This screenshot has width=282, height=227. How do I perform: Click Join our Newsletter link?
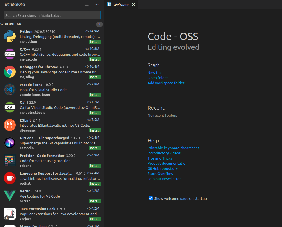coord(164,179)
